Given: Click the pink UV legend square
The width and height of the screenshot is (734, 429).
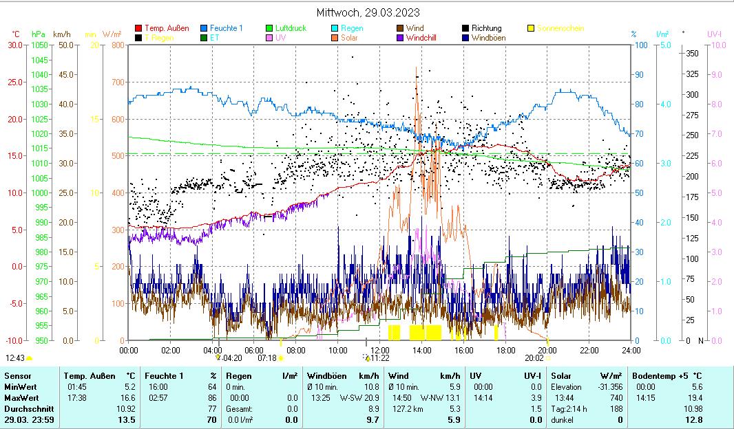Looking at the screenshot, I should (x=270, y=38).
